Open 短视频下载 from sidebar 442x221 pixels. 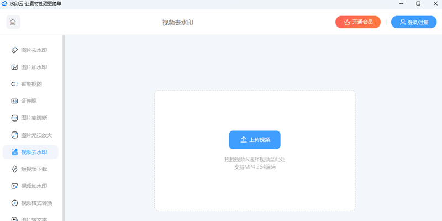pyautogui.click(x=30, y=169)
